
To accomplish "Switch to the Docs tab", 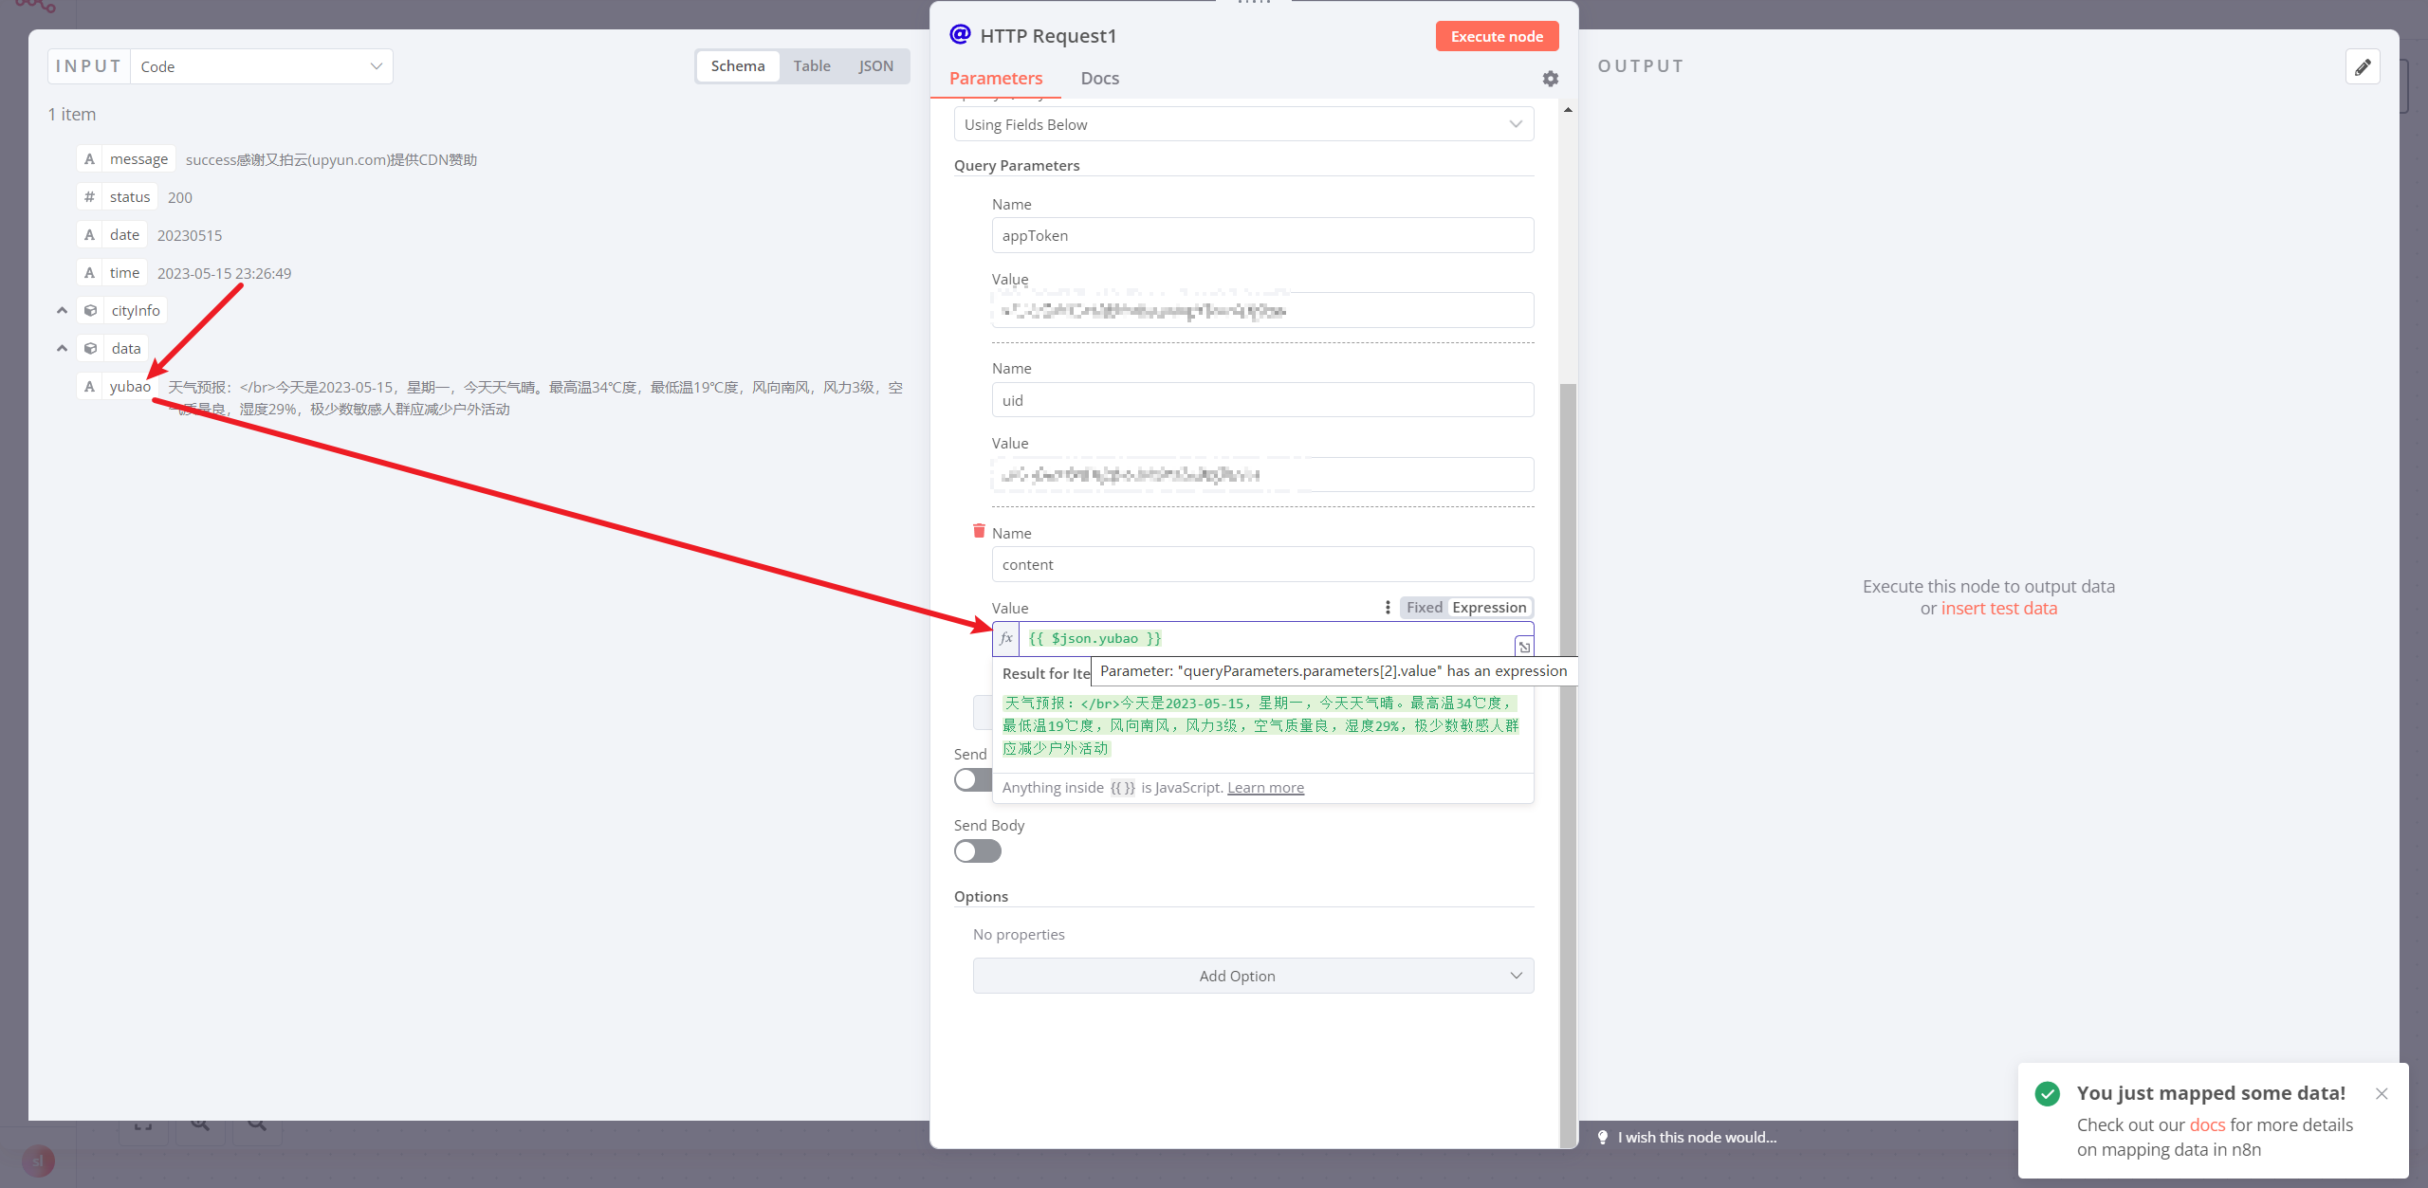I will click(x=1099, y=79).
